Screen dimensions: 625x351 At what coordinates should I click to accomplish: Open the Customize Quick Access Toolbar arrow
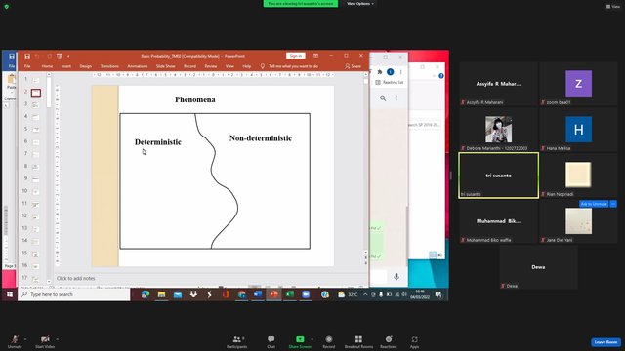click(68, 57)
